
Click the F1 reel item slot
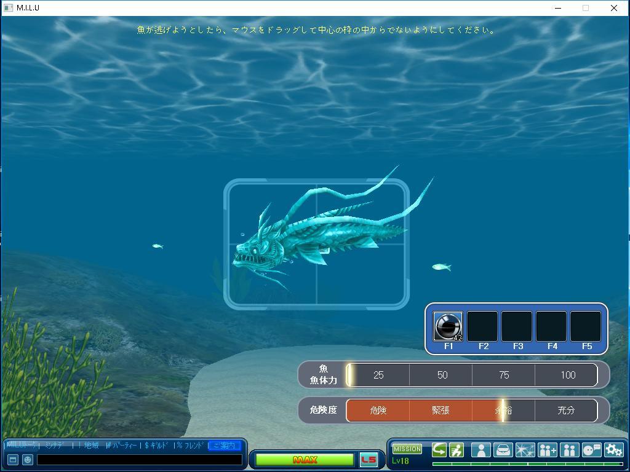pos(448,326)
